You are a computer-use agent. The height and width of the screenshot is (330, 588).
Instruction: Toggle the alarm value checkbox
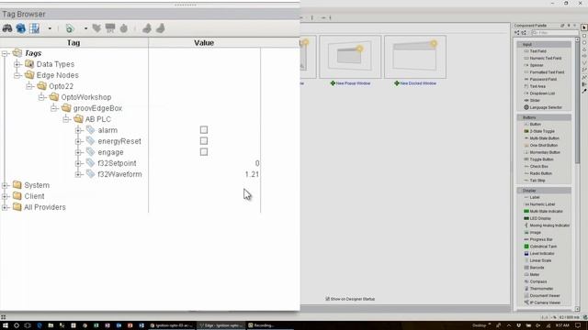[204, 130]
